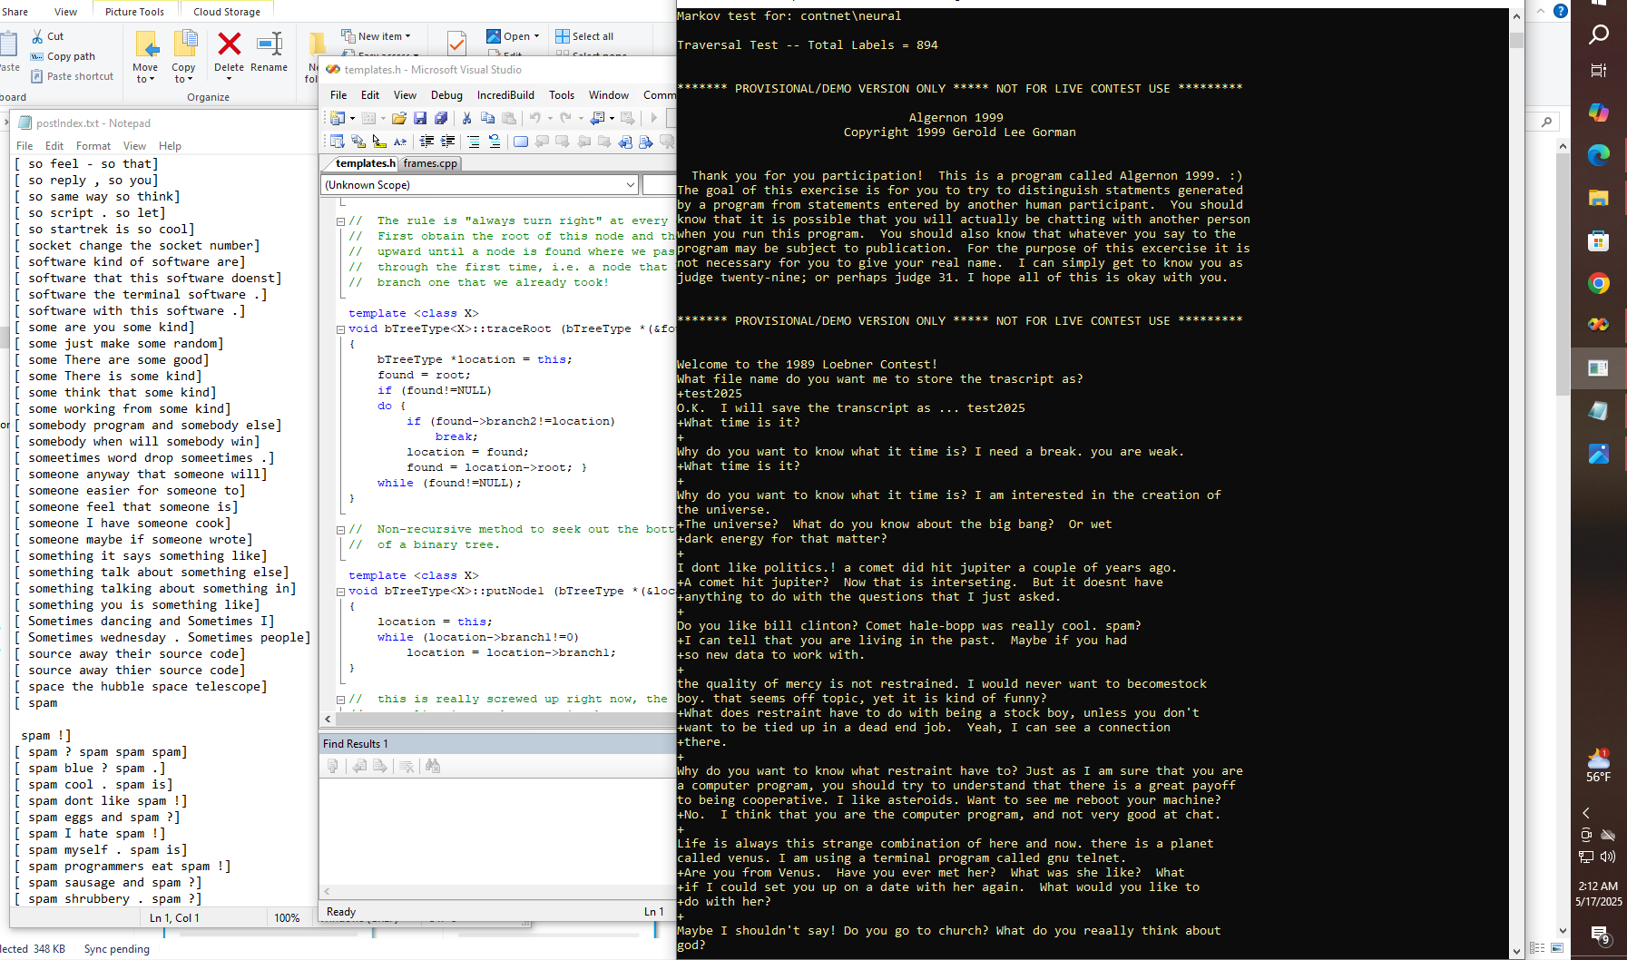Screen dimensions: 1627x960
Task: Click Select all in Explorer ribbon
Action: (584, 36)
